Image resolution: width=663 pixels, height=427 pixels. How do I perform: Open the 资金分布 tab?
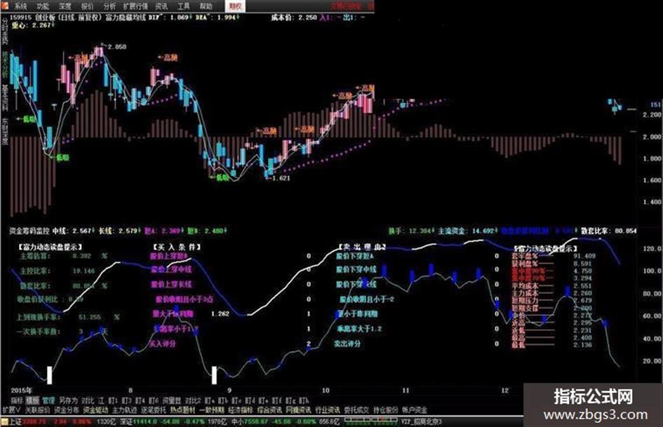click(x=67, y=409)
